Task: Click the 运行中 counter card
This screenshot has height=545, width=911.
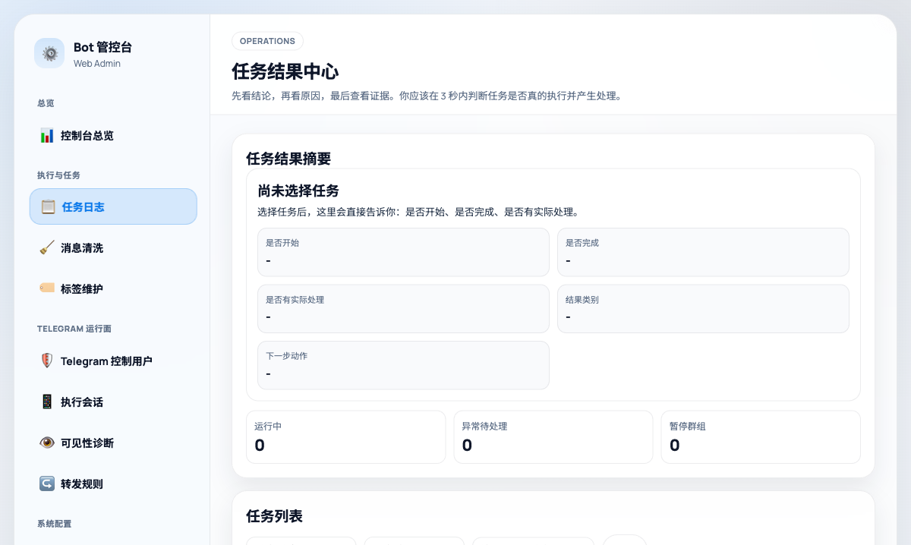Action: pyautogui.click(x=345, y=437)
